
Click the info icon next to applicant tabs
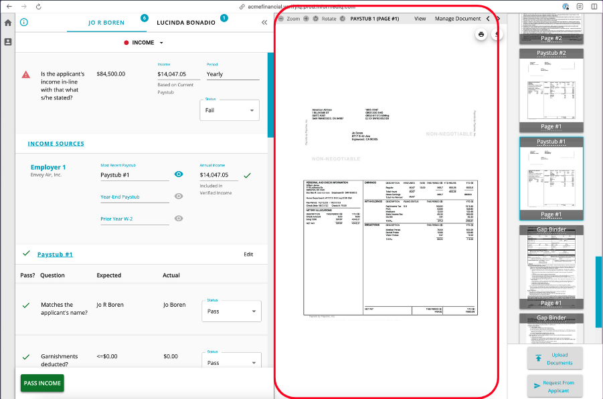point(25,21)
